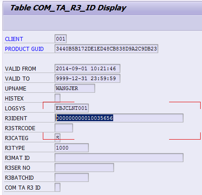Select the empty R3MAT ID field
The width and height of the screenshot is (202, 195).
119,158
